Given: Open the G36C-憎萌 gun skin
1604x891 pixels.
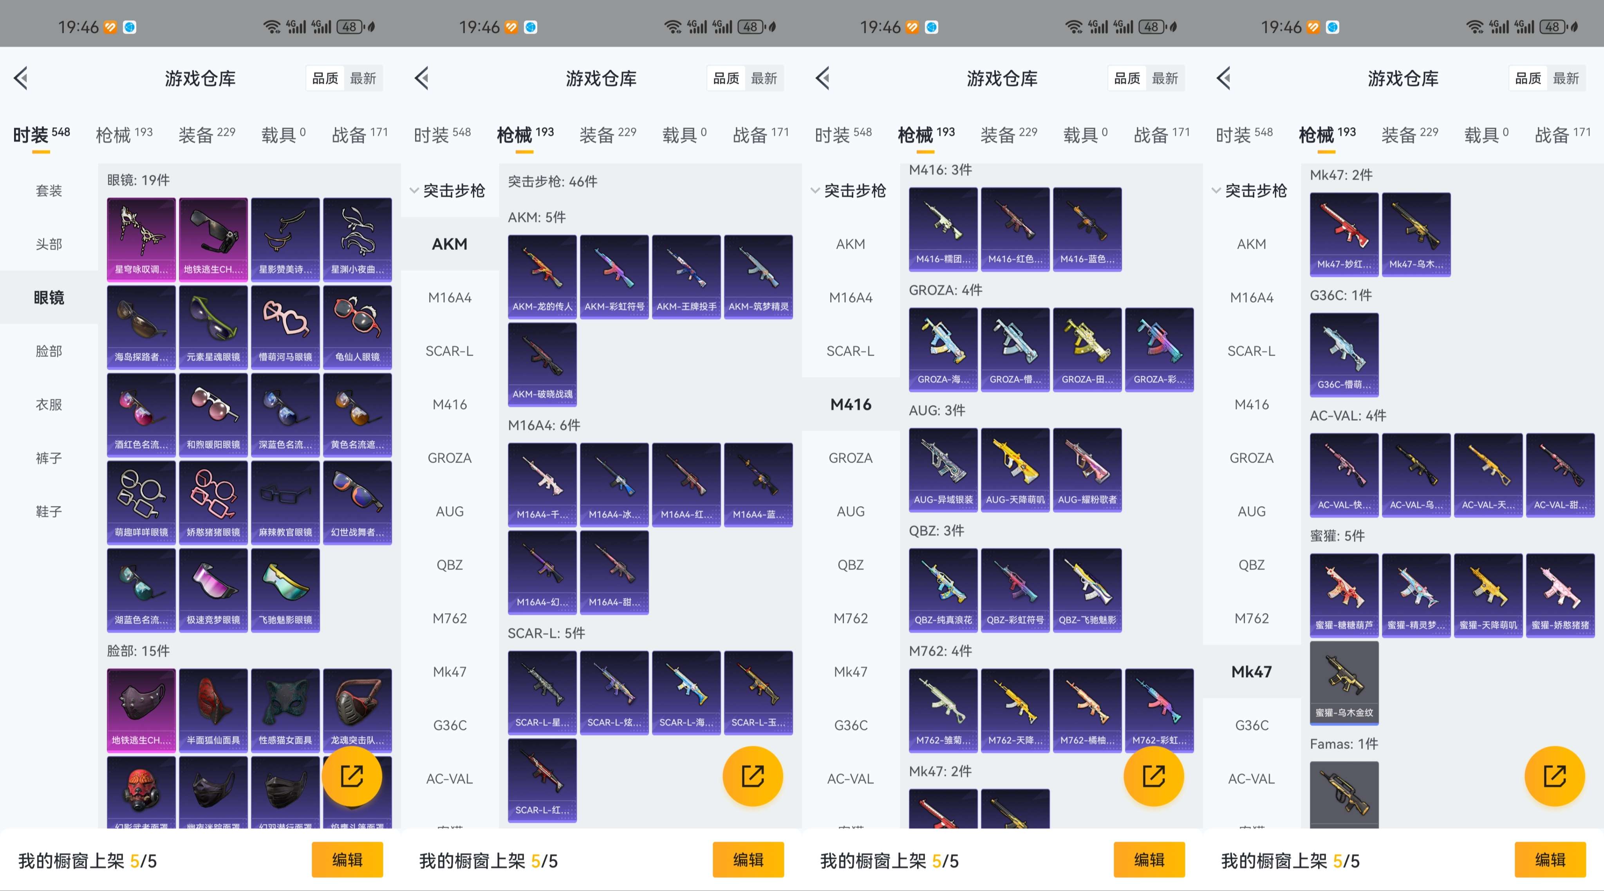Looking at the screenshot, I should [1344, 355].
